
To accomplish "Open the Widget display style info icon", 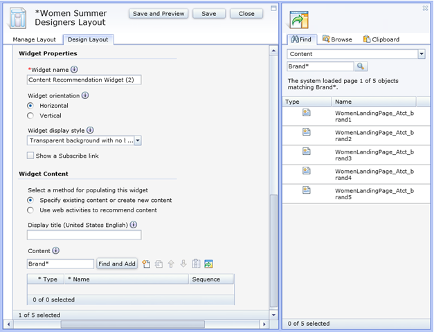I will pos(90,130).
